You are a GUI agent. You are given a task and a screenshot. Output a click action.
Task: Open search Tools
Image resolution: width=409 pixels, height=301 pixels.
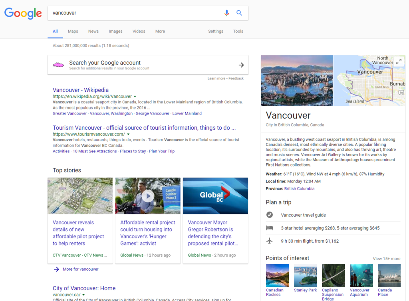[x=238, y=31]
